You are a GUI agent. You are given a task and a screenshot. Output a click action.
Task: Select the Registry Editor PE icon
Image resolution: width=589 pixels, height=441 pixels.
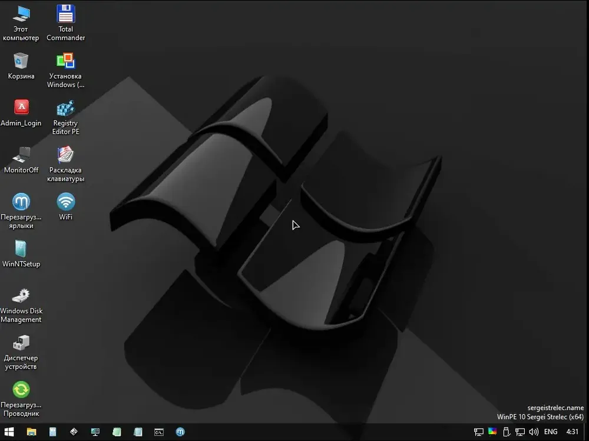[66, 118]
